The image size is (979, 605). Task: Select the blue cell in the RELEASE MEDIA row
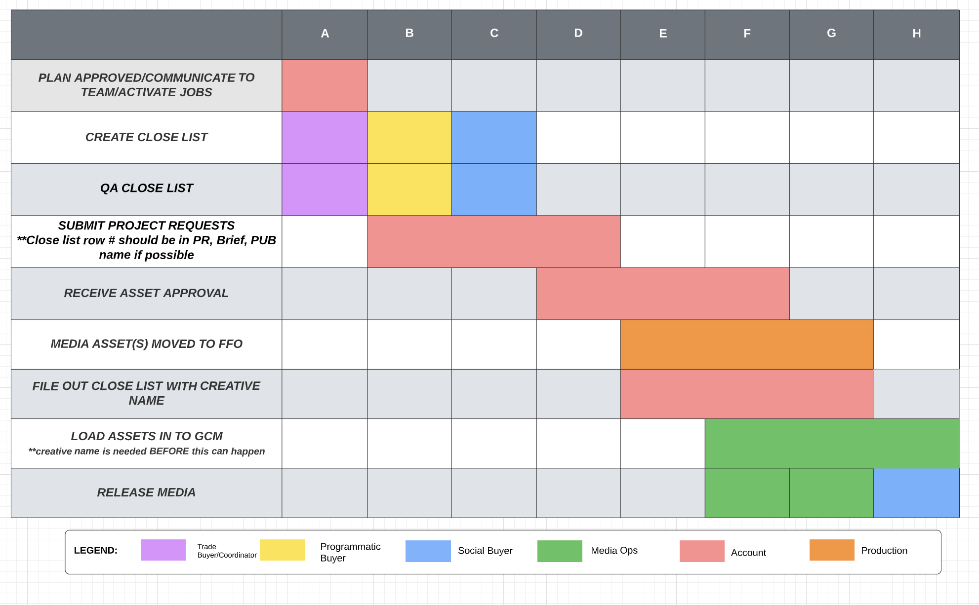[916, 492]
